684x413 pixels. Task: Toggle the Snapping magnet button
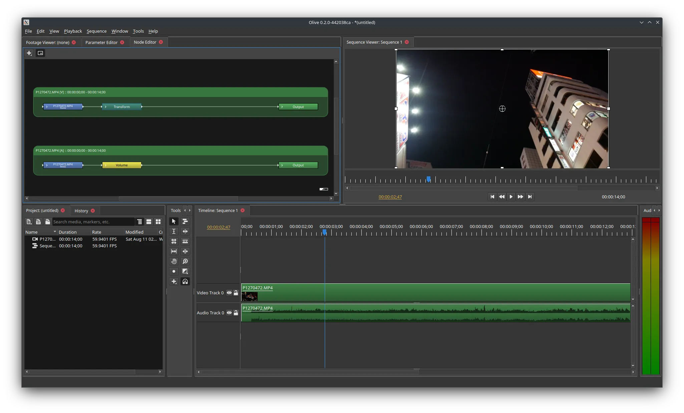(x=185, y=281)
